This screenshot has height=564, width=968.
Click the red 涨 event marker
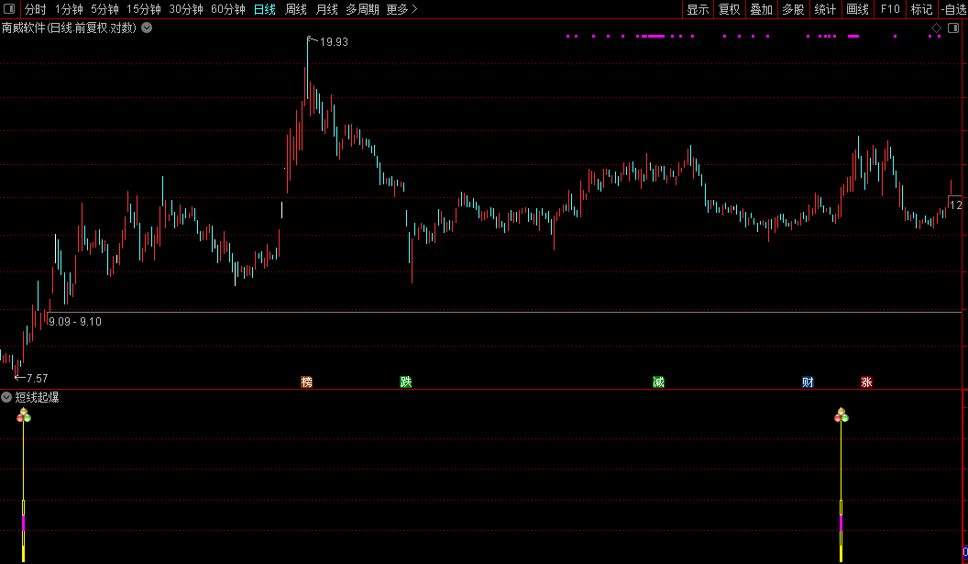coord(867,382)
